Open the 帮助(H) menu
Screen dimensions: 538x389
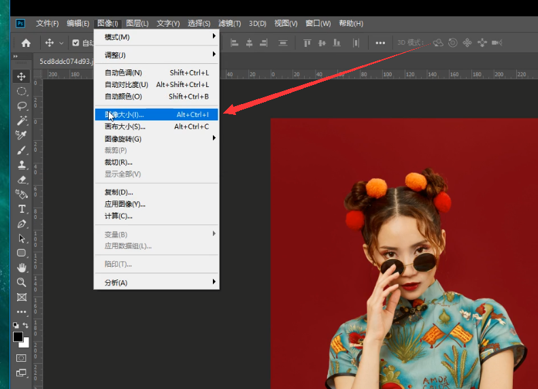point(351,23)
